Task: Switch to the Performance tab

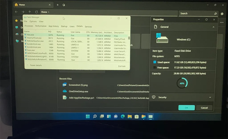Action: coord(41,26)
